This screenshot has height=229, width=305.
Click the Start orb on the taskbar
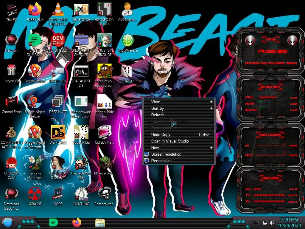click(x=8, y=222)
